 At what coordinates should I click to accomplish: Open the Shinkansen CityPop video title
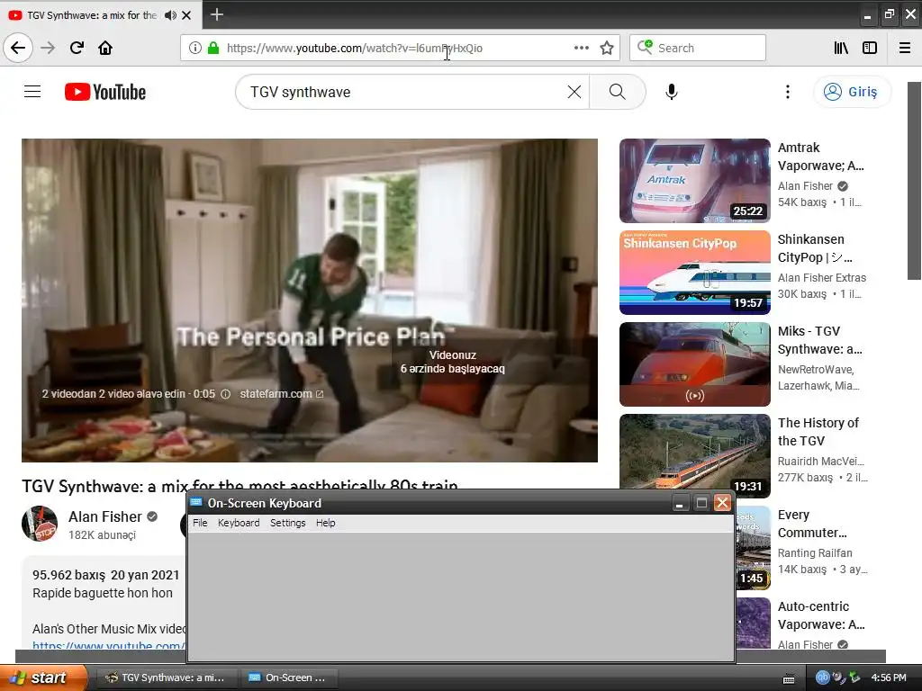click(x=815, y=248)
